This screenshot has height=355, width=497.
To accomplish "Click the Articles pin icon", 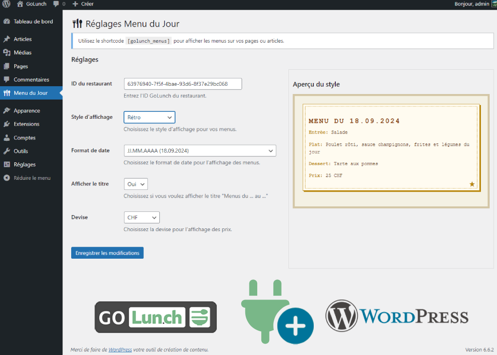I will click(6, 39).
